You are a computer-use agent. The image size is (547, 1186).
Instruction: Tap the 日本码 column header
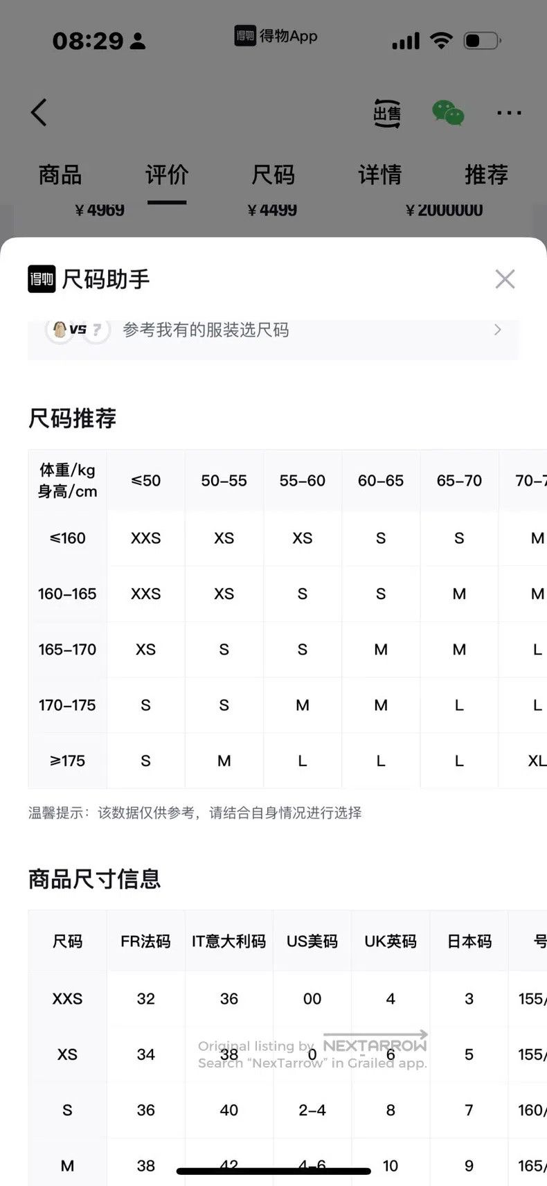(x=469, y=941)
